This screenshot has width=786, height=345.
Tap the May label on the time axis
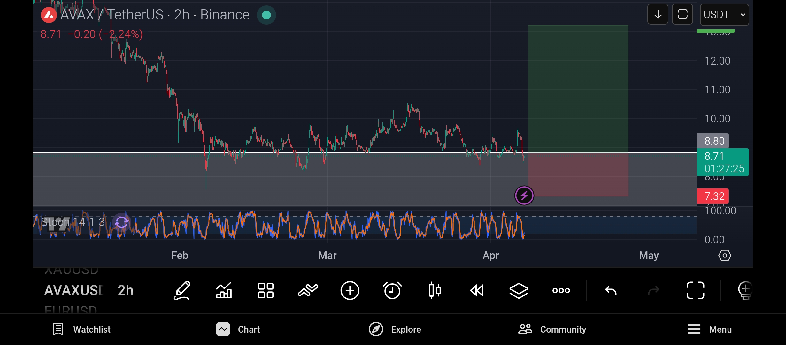pos(649,256)
